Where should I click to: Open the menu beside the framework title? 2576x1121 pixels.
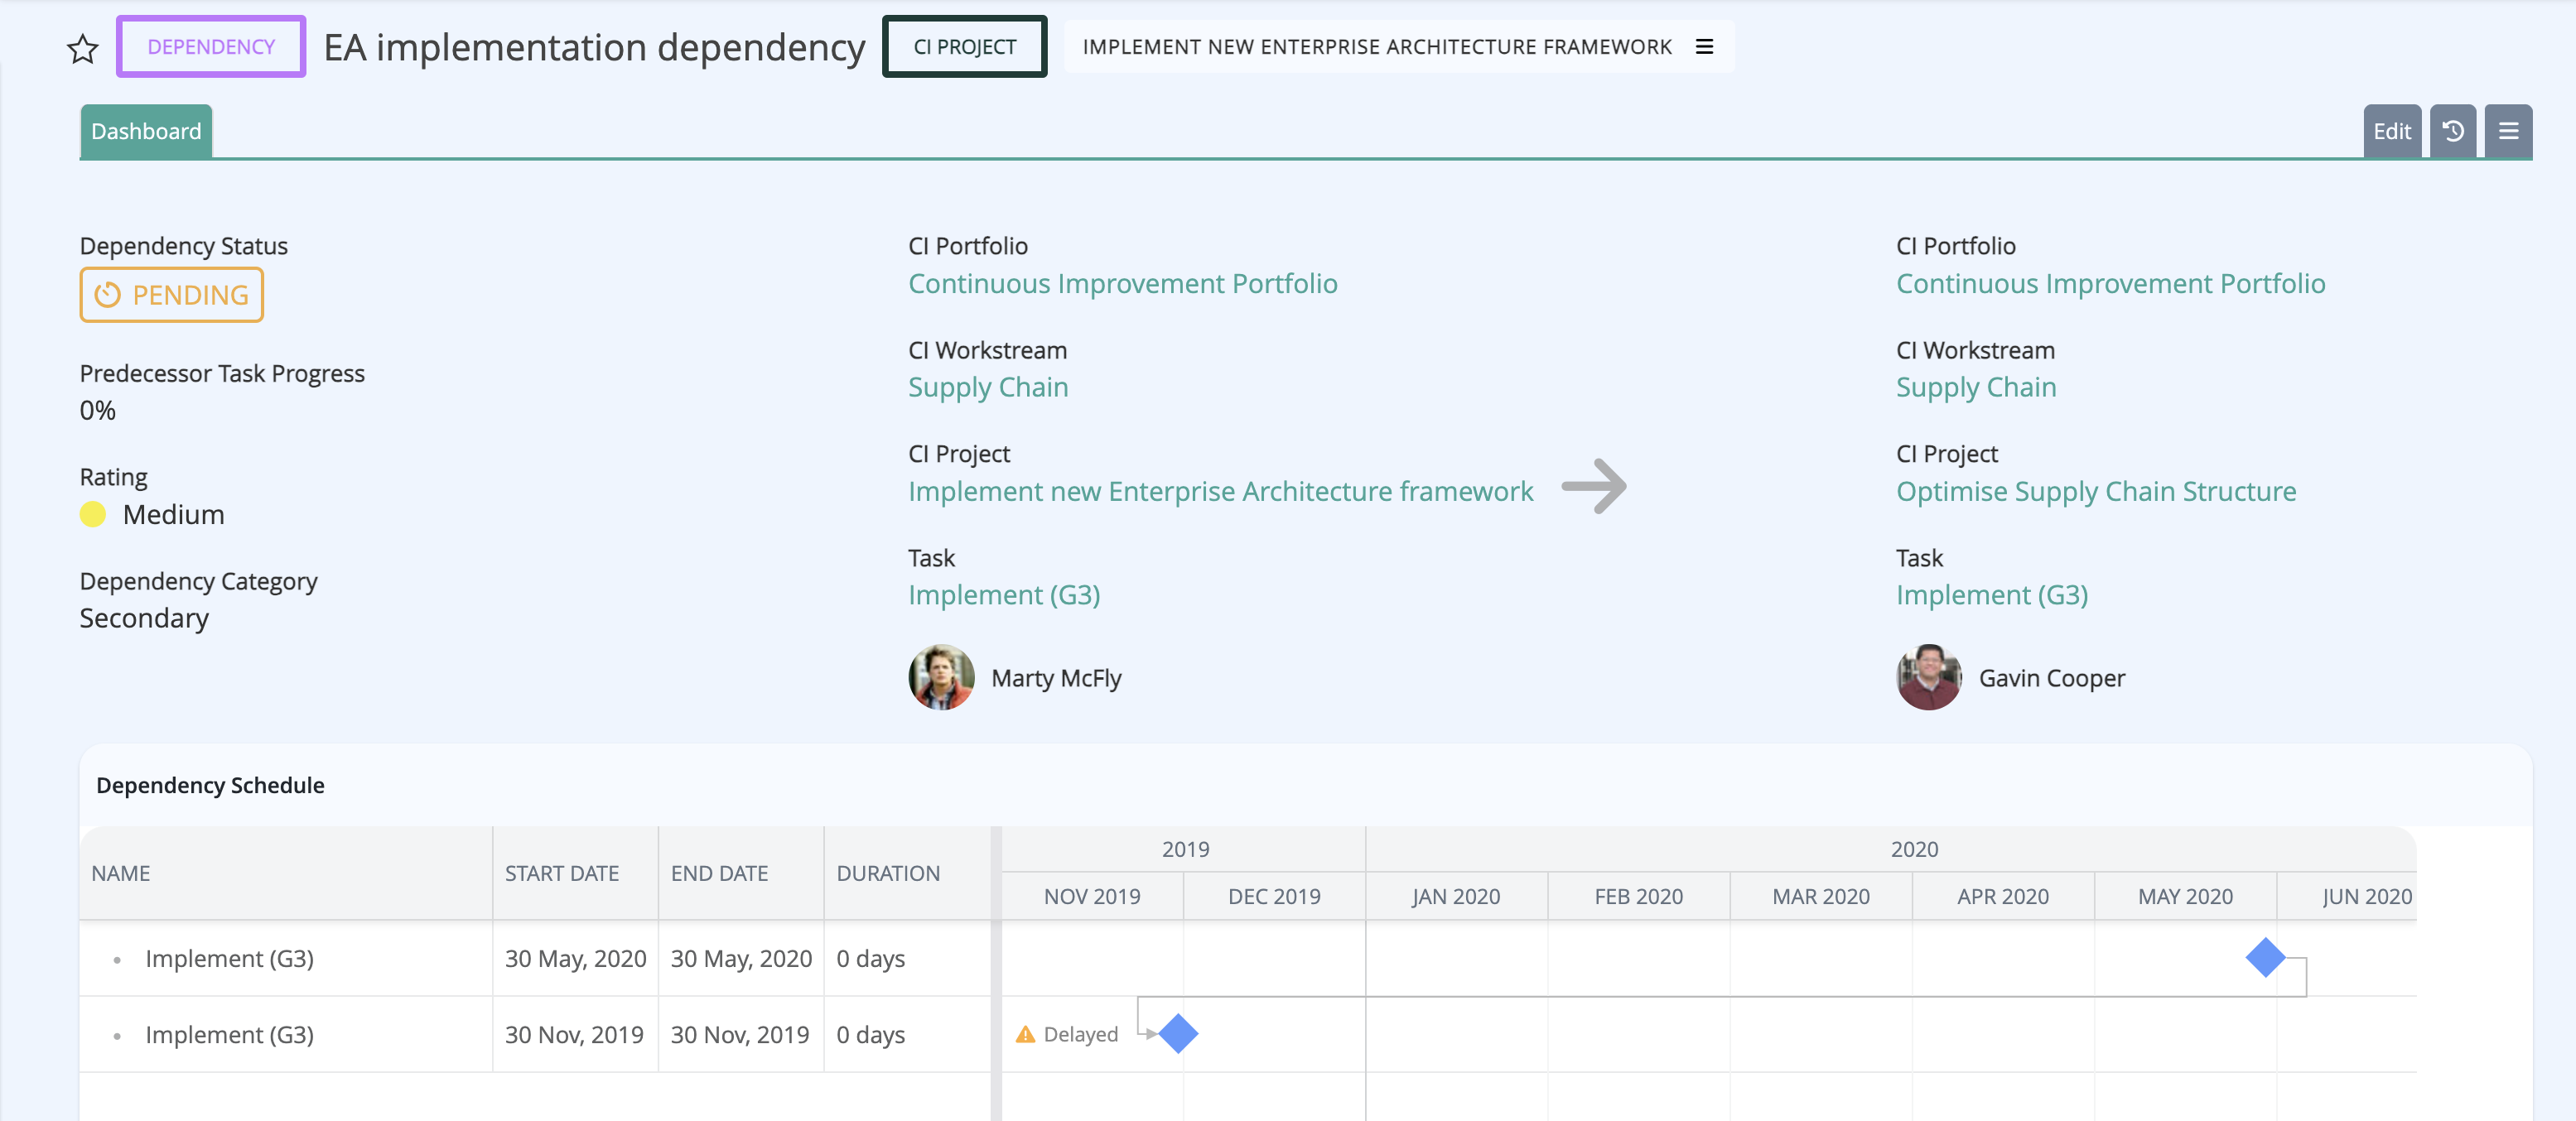(x=1704, y=46)
